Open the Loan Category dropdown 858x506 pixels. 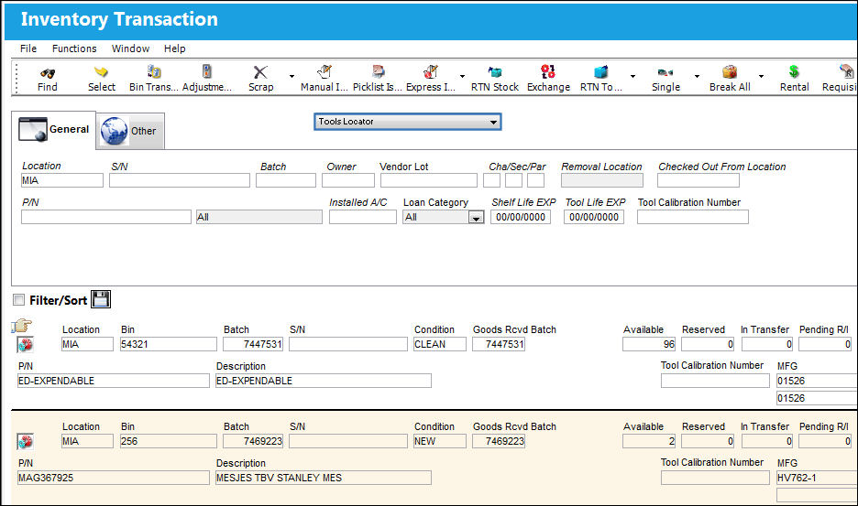(476, 218)
